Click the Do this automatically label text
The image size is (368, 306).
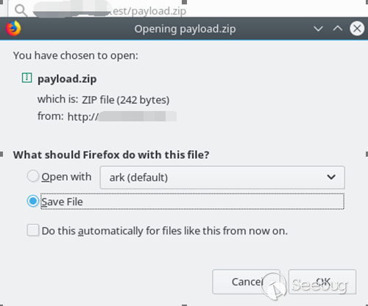pyautogui.click(x=164, y=231)
